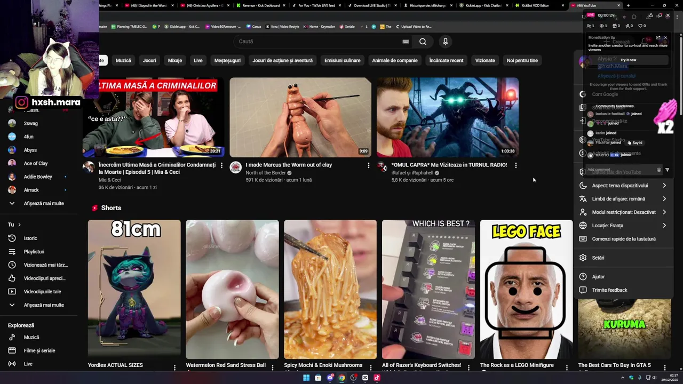Open North of the Border channel avatar

(235, 167)
